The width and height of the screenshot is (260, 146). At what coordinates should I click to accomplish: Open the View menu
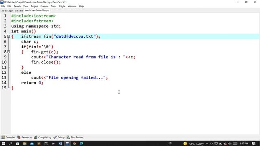click(26, 6)
